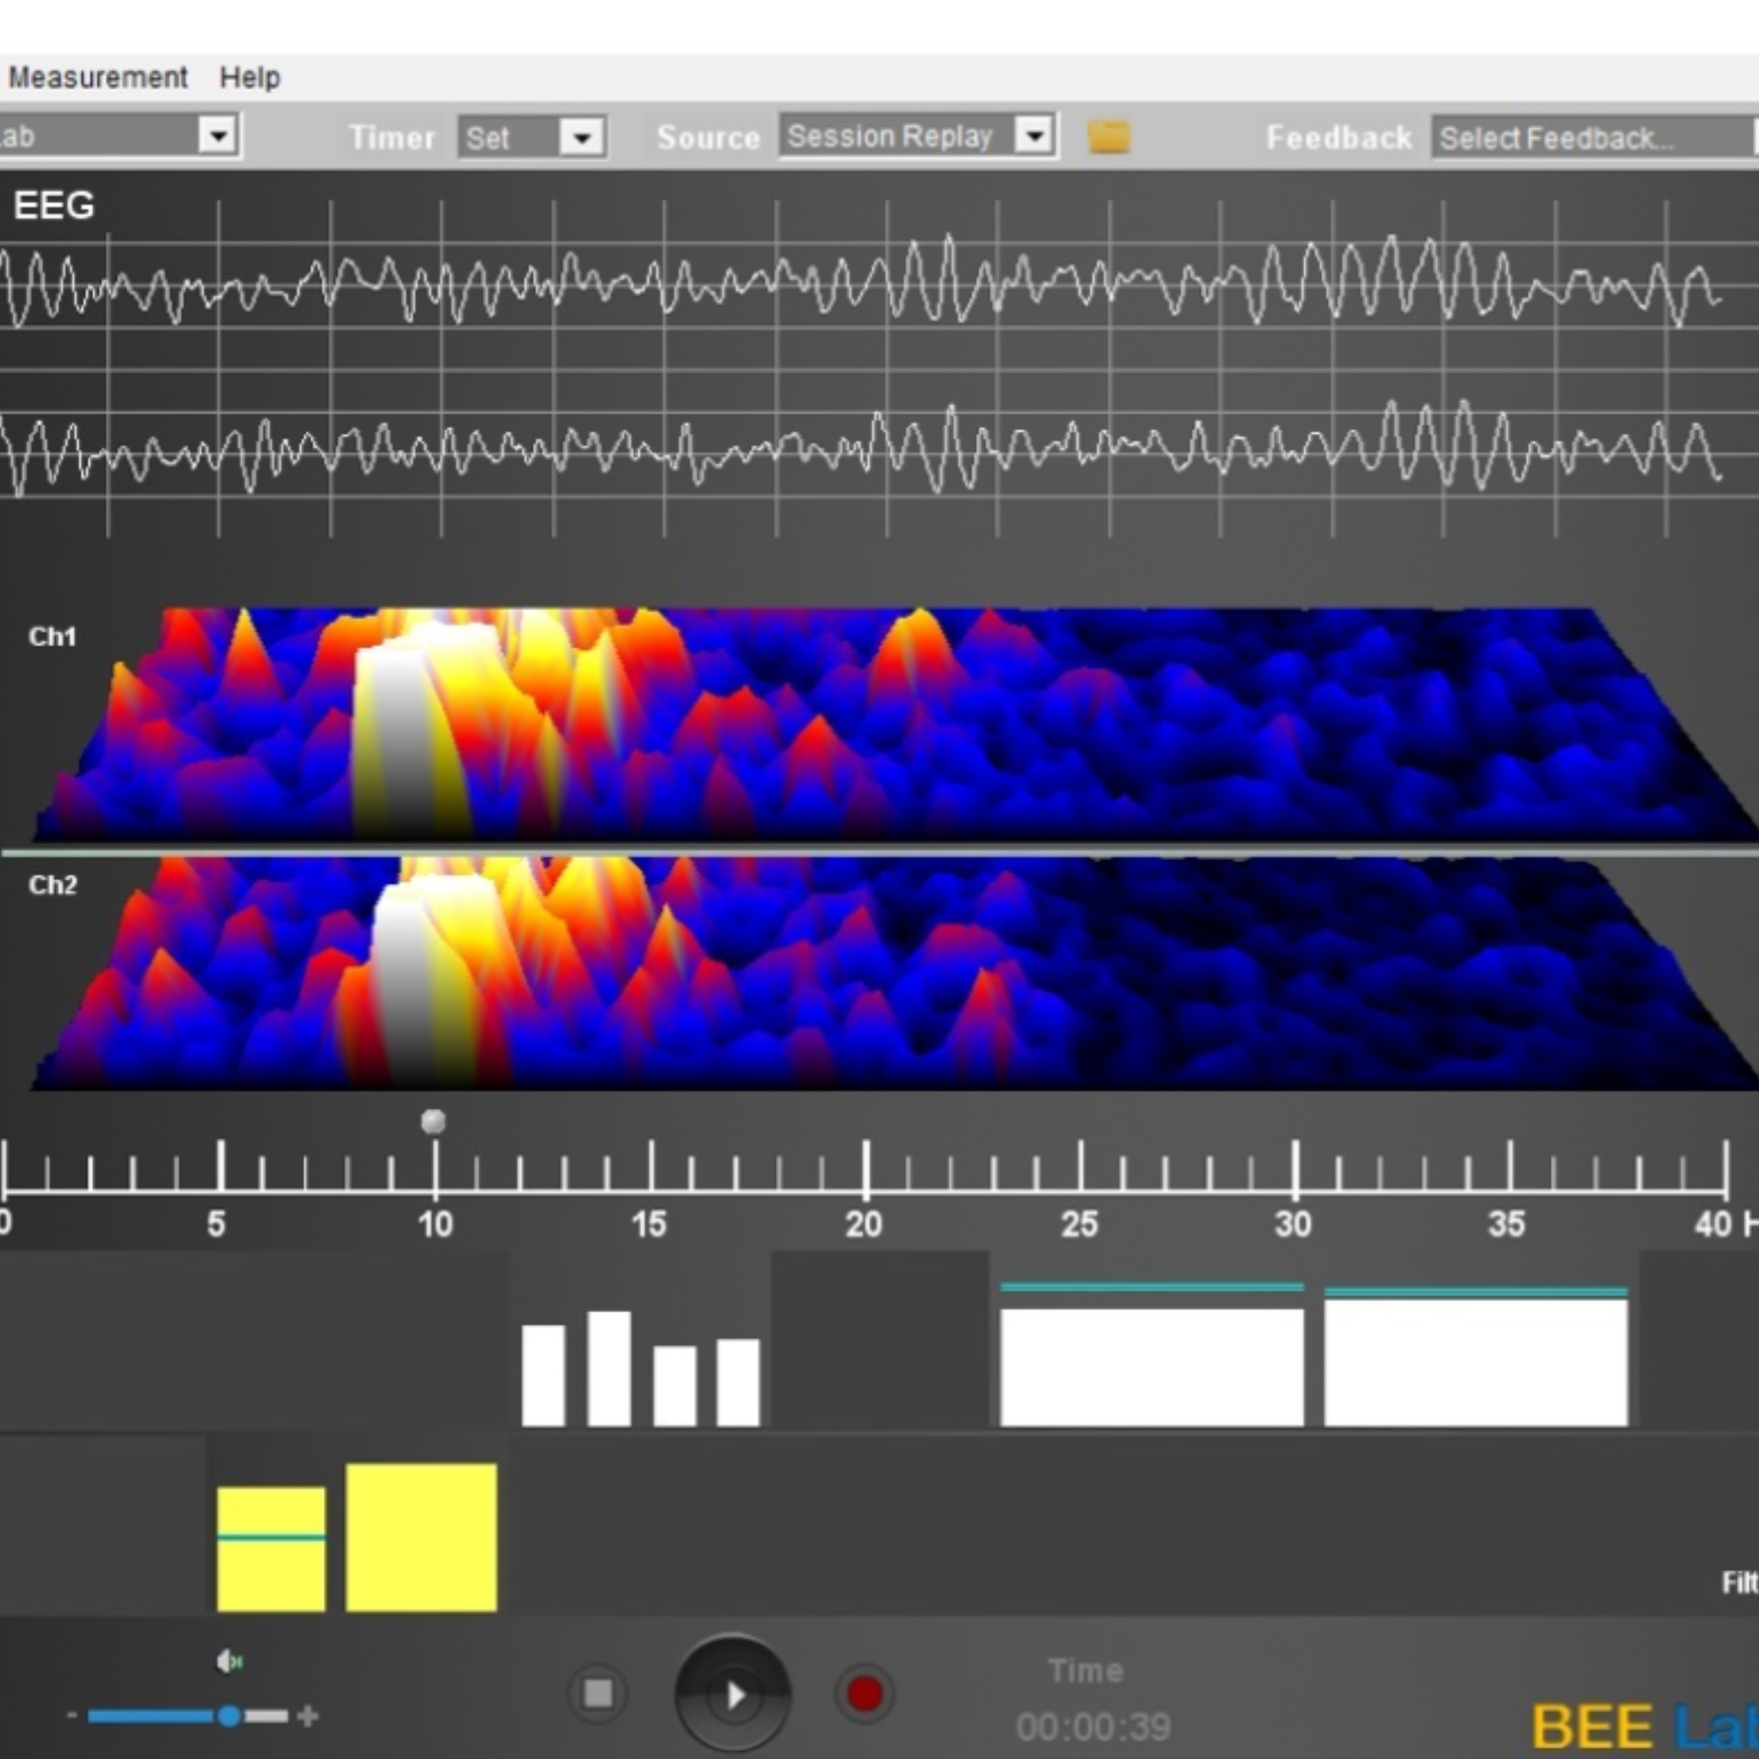Image resolution: width=1759 pixels, height=1759 pixels.
Task: Click the large yellow bar
Action: [420, 1536]
